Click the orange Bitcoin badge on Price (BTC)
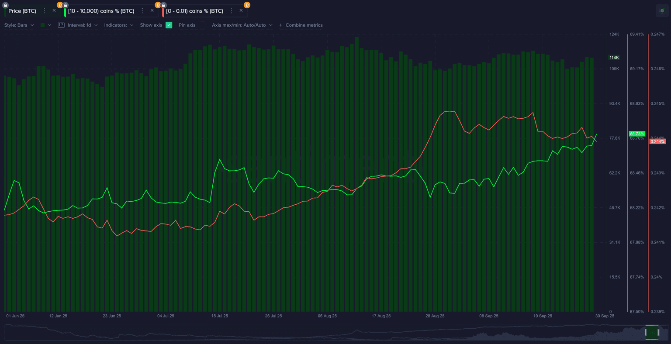 60,5
